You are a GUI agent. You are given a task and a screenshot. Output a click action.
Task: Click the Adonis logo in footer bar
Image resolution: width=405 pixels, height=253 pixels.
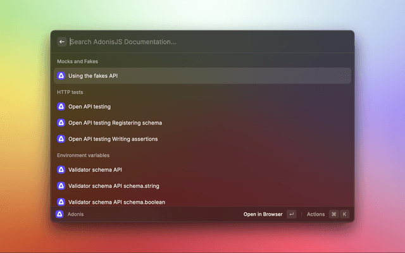[x=59, y=214]
